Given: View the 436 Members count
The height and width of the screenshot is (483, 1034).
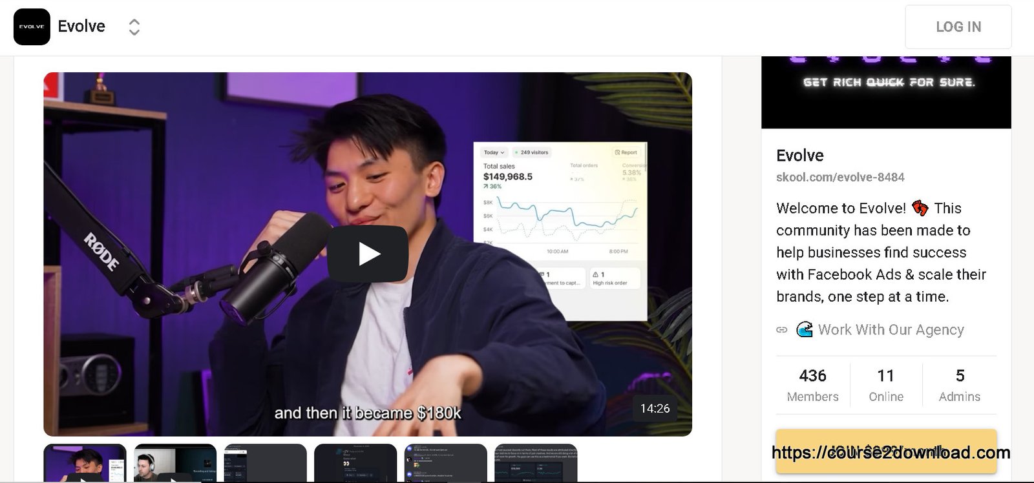Looking at the screenshot, I should (813, 385).
